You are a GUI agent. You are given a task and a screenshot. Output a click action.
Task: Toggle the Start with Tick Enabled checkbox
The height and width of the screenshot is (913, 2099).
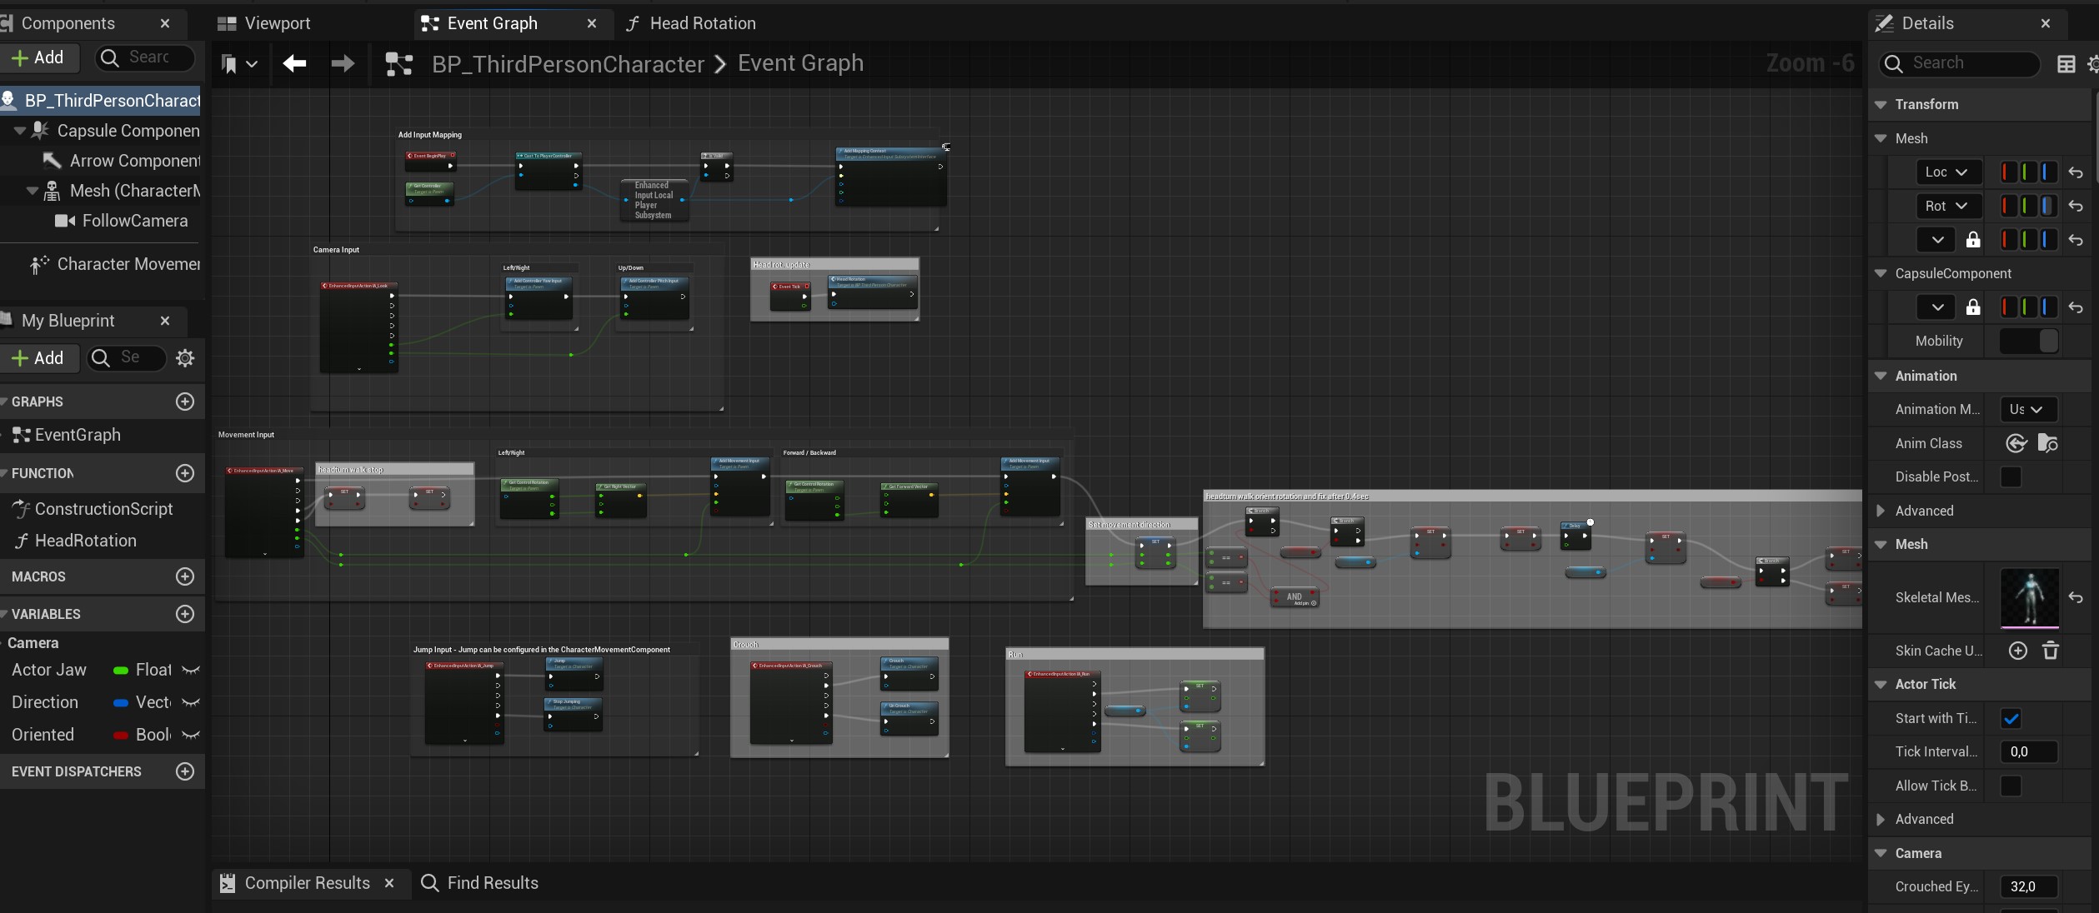[2011, 718]
